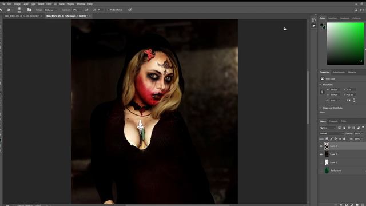Open the History panel icon in dock
The height and width of the screenshot is (206, 366).
tap(314, 20)
